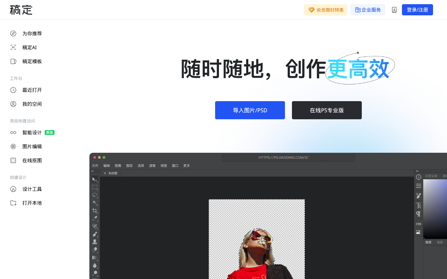Click the 稿定 logo
Image resolution: width=447 pixels, height=279 pixels.
[x=21, y=10]
